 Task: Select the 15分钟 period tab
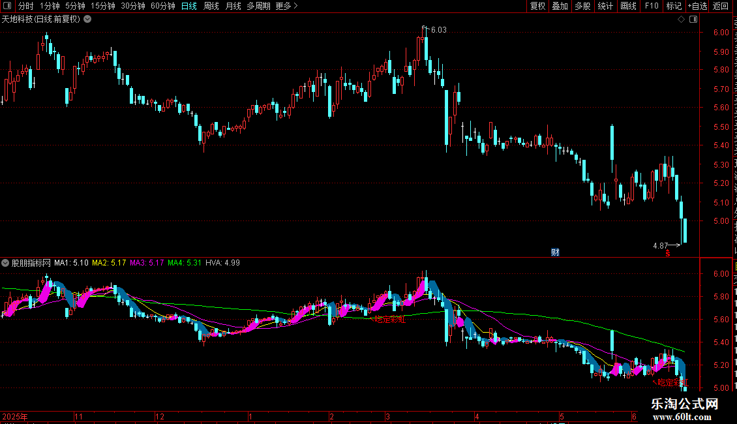coord(103,6)
